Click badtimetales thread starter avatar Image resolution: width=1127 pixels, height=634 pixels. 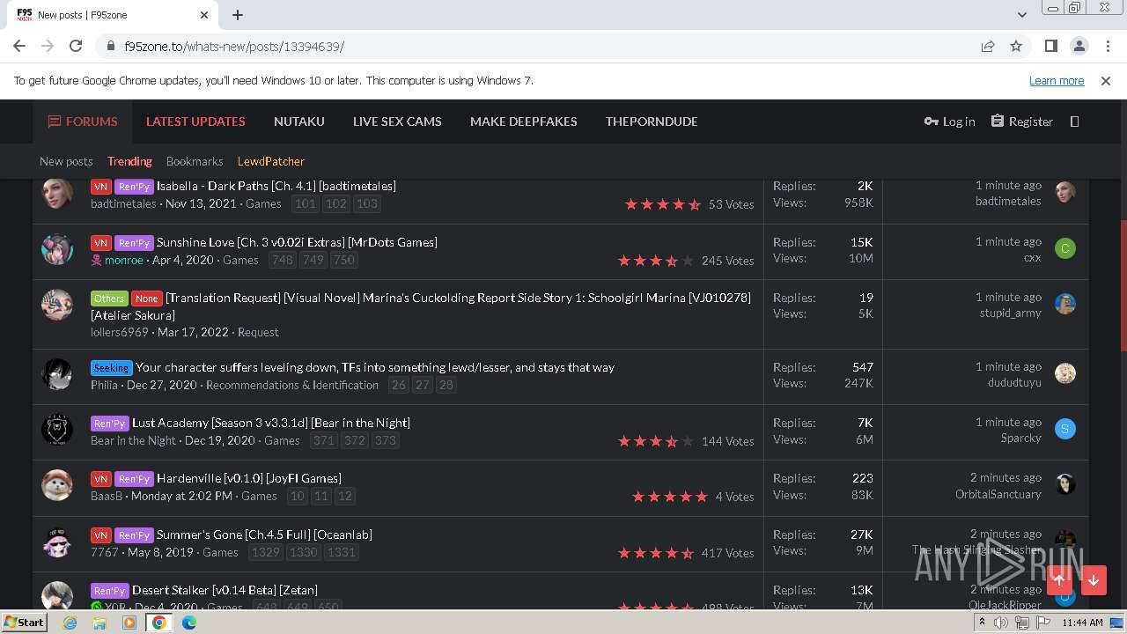57,194
